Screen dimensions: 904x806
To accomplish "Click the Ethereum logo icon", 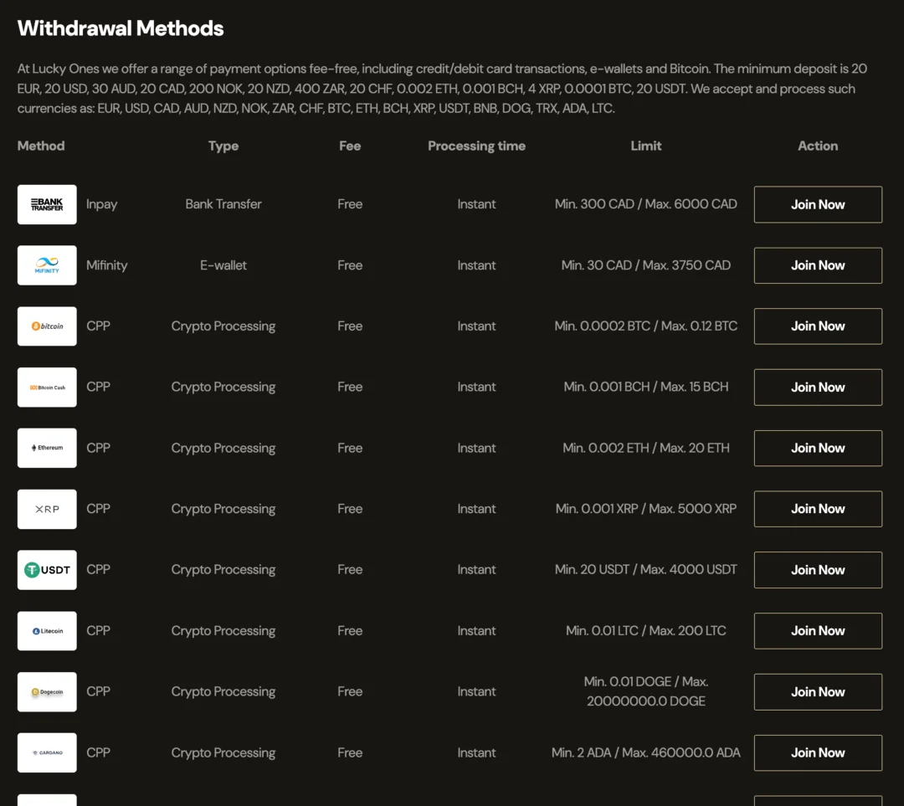I will click(x=47, y=448).
